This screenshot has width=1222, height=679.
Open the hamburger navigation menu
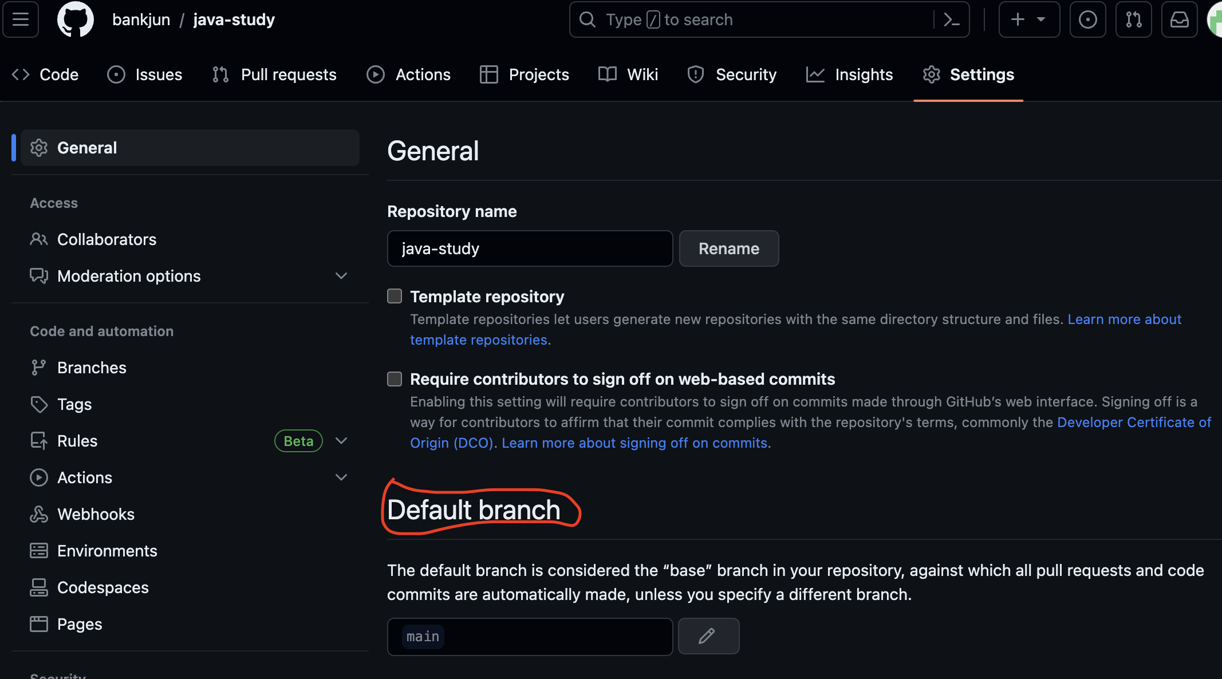pyautogui.click(x=21, y=19)
